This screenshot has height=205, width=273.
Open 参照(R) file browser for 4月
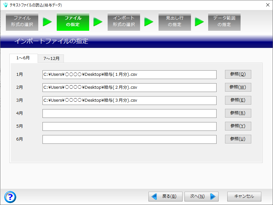[x=238, y=113]
